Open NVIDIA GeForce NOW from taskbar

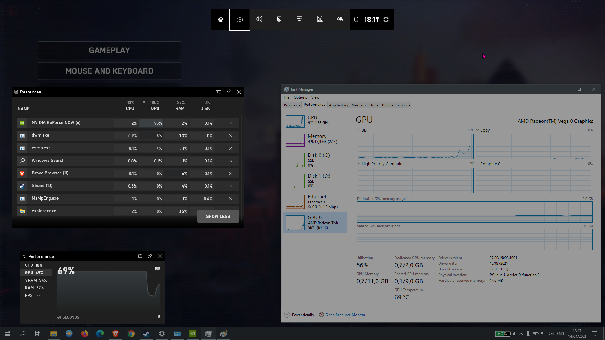[193, 334]
